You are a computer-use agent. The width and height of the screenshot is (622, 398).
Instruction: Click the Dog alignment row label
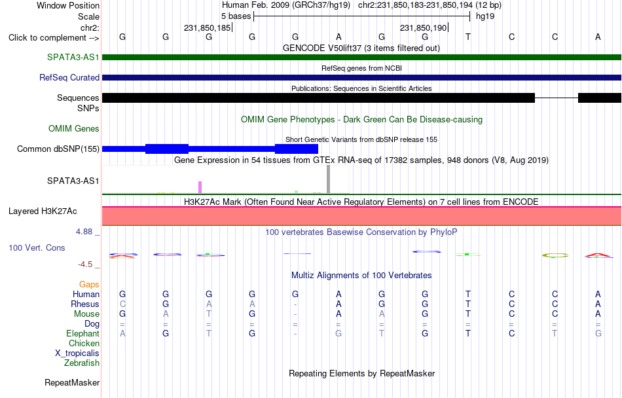pos(92,324)
